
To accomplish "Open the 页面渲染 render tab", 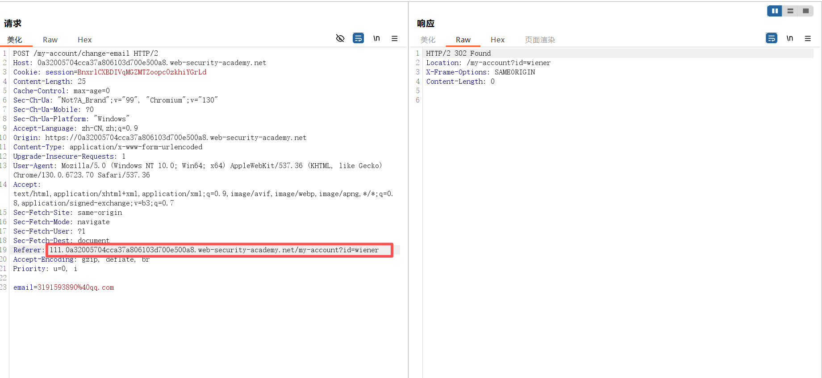I will click(x=540, y=40).
